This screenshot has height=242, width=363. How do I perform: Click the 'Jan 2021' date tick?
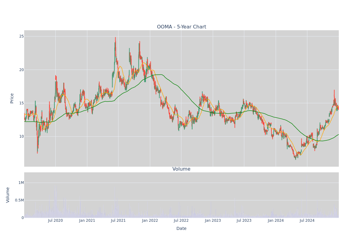point(87,221)
